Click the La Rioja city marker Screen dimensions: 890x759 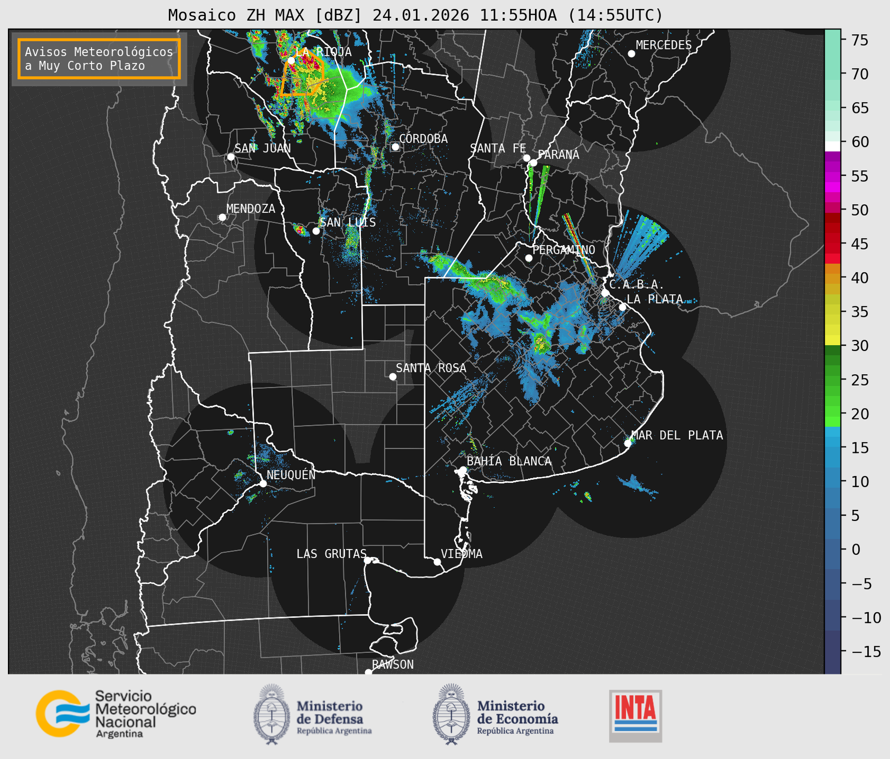[291, 61]
